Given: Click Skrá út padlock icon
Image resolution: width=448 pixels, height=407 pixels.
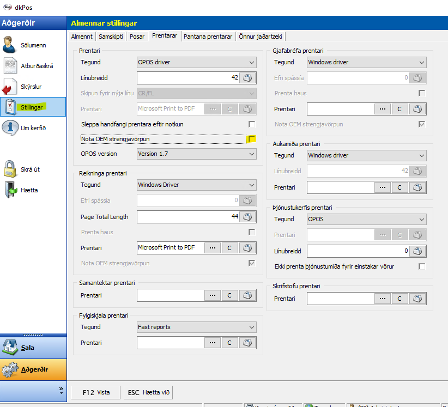Looking at the screenshot, I should [11, 169].
